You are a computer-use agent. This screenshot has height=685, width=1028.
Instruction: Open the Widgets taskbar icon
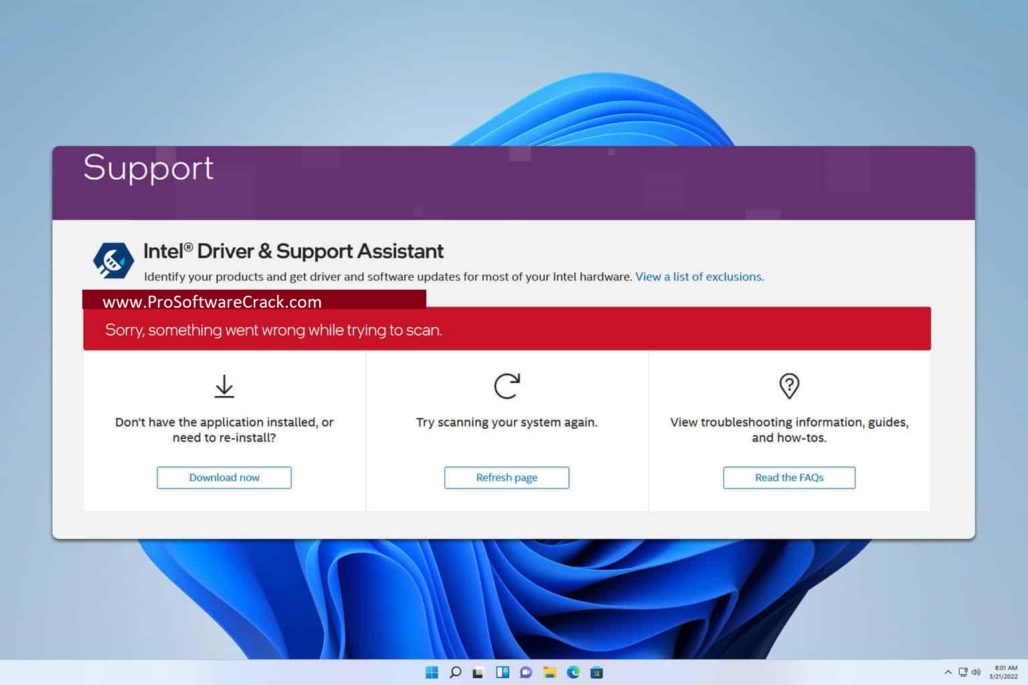click(x=502, y=672)
